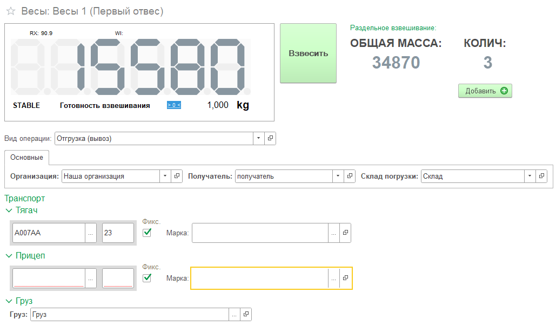Image resolution: width=556 pixels, height=326 pixels.
Task: Switch to the Основные tab
Action: click(26, 158)
